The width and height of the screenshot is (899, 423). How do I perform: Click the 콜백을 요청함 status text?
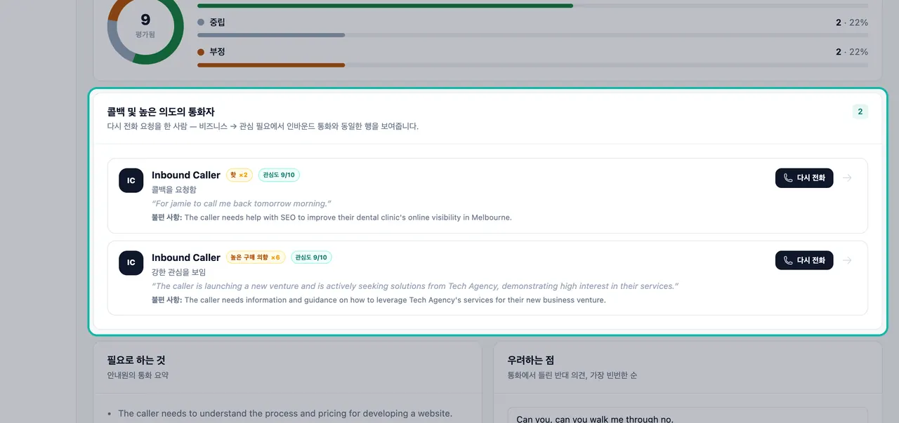click(174, 189)
